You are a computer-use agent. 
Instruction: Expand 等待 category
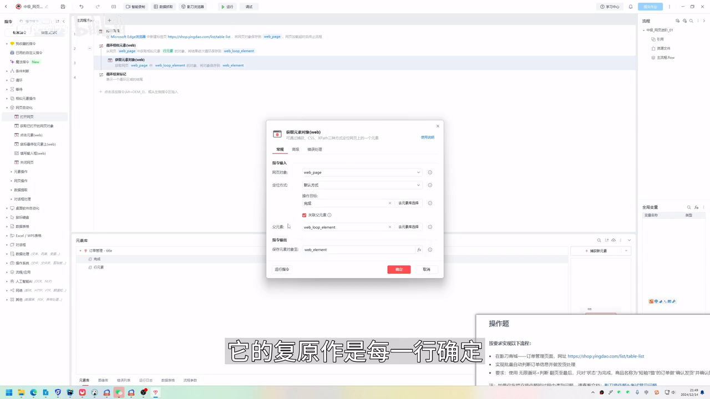(x=7, y=89)
